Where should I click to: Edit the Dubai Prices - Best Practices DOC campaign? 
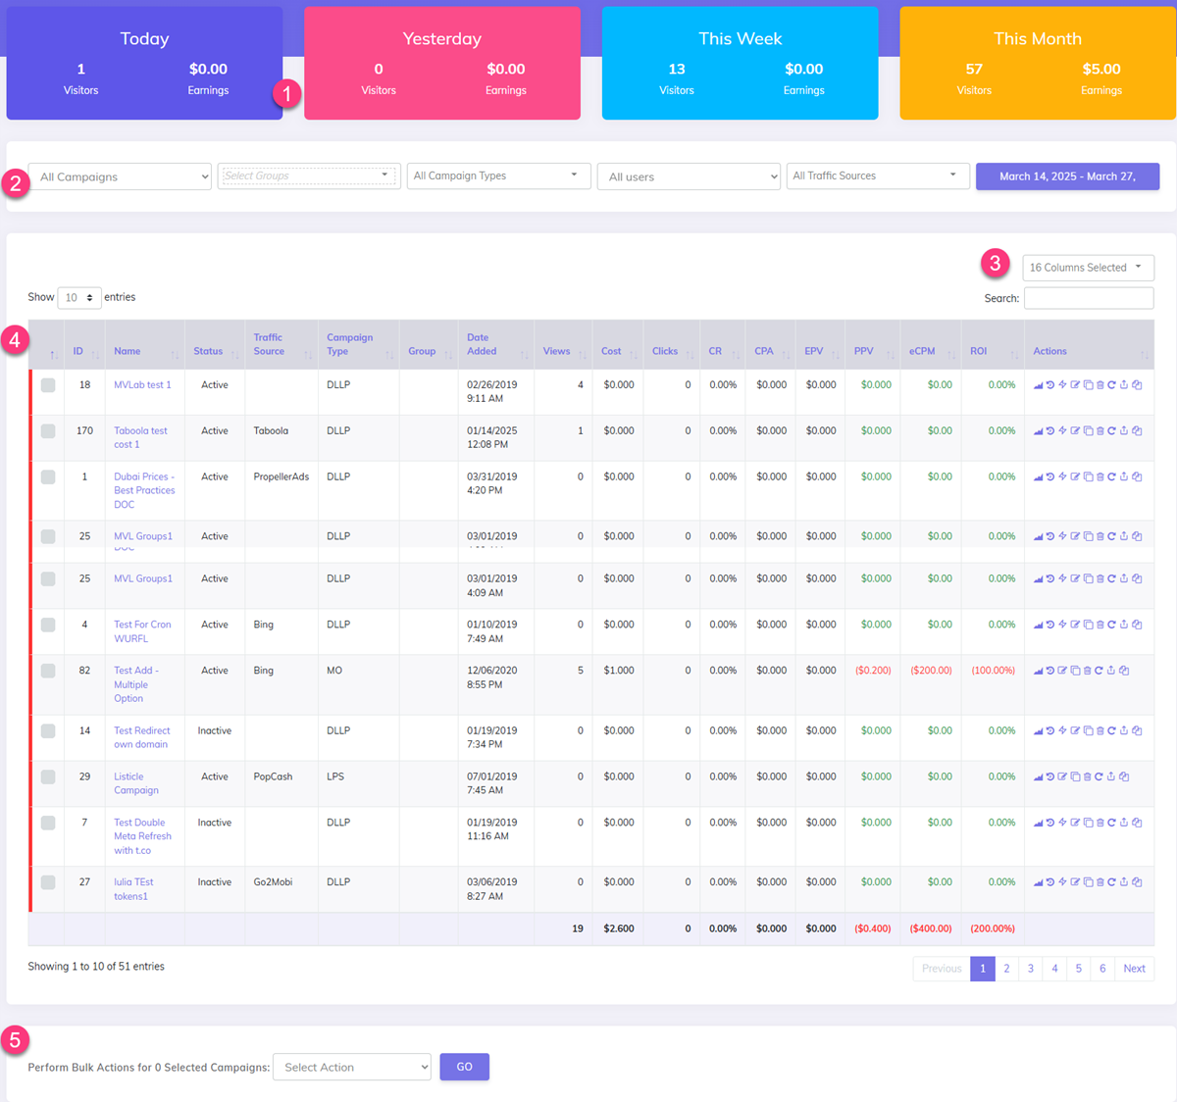coord(1075,476)
